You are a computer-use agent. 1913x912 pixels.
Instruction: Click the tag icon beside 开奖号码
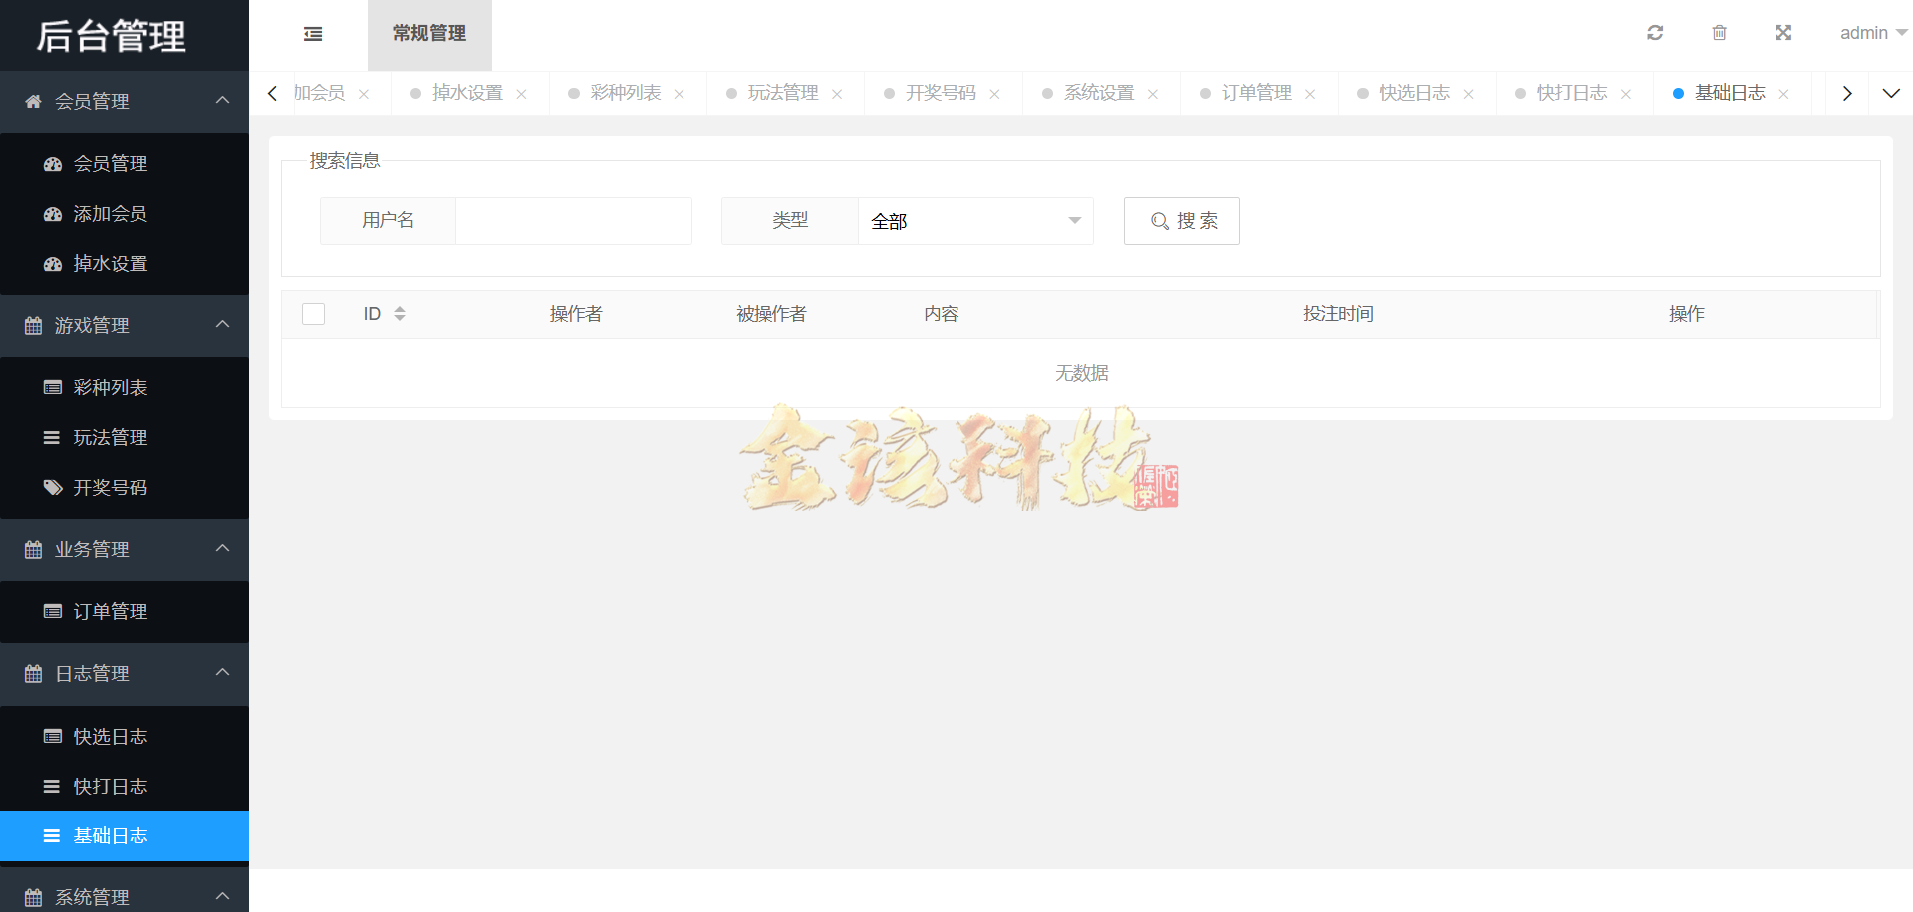tap(53, 488)
